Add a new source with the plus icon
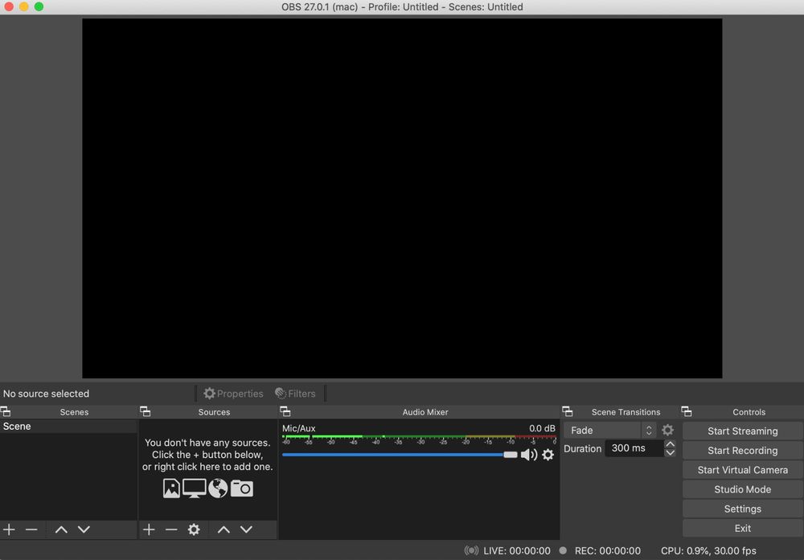Screen dimensions: 804x560 [x=148, y=529]
